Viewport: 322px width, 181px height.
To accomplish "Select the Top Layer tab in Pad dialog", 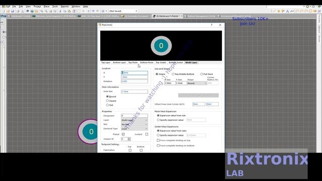I will [106, 62].
